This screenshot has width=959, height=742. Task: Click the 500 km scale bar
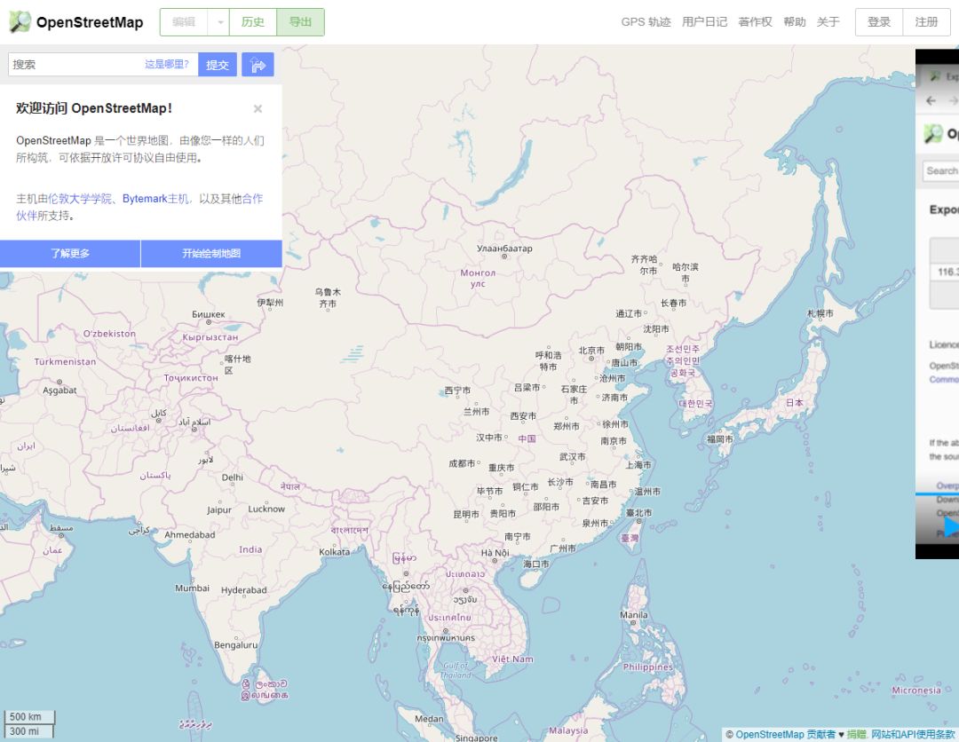tap(28, 716)
